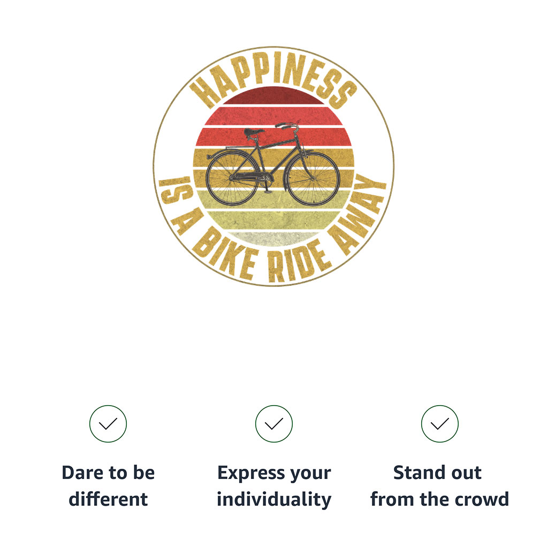Click the checkmark above "Dare to be different"

click(x=108, y=424)
